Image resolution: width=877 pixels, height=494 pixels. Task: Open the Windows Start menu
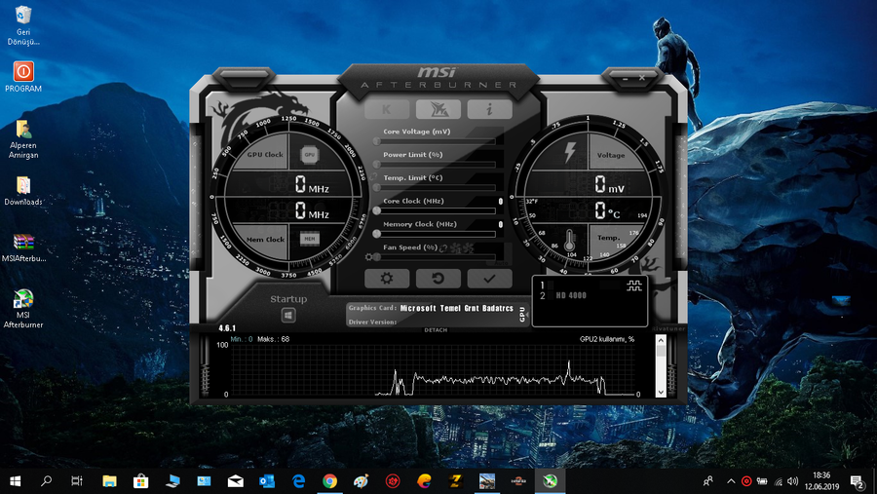click(x=15, y=481)
